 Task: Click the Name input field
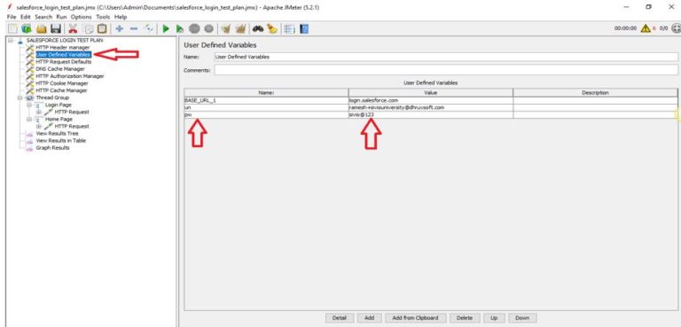coord(446,57)
